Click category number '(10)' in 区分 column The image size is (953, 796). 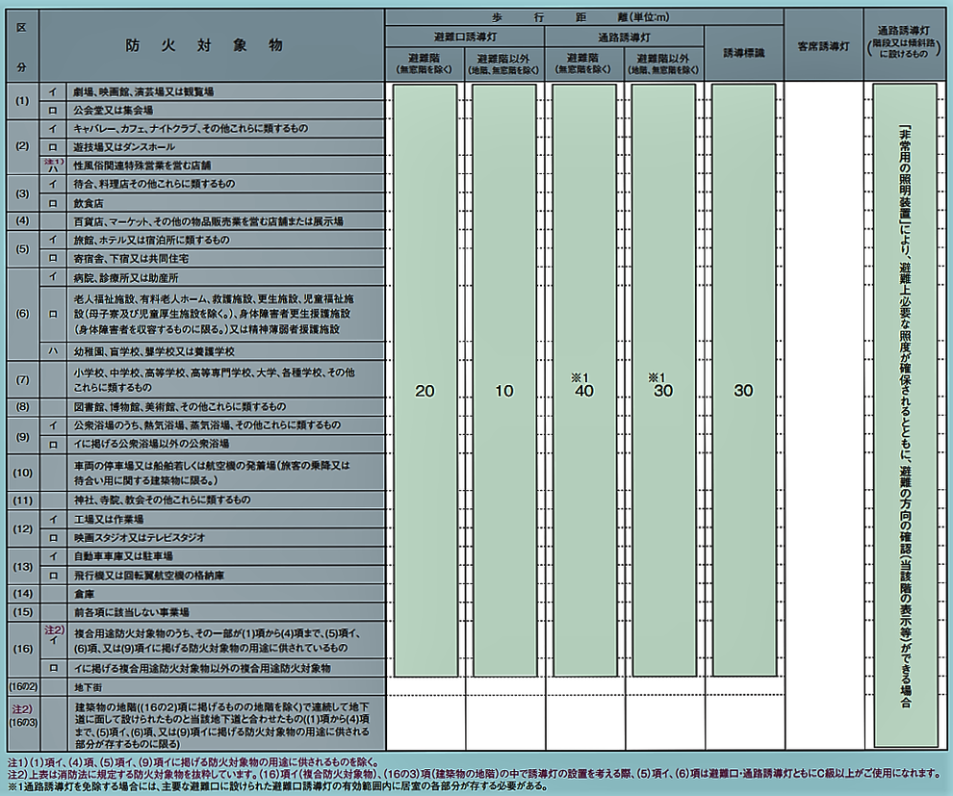pos(22,473)
